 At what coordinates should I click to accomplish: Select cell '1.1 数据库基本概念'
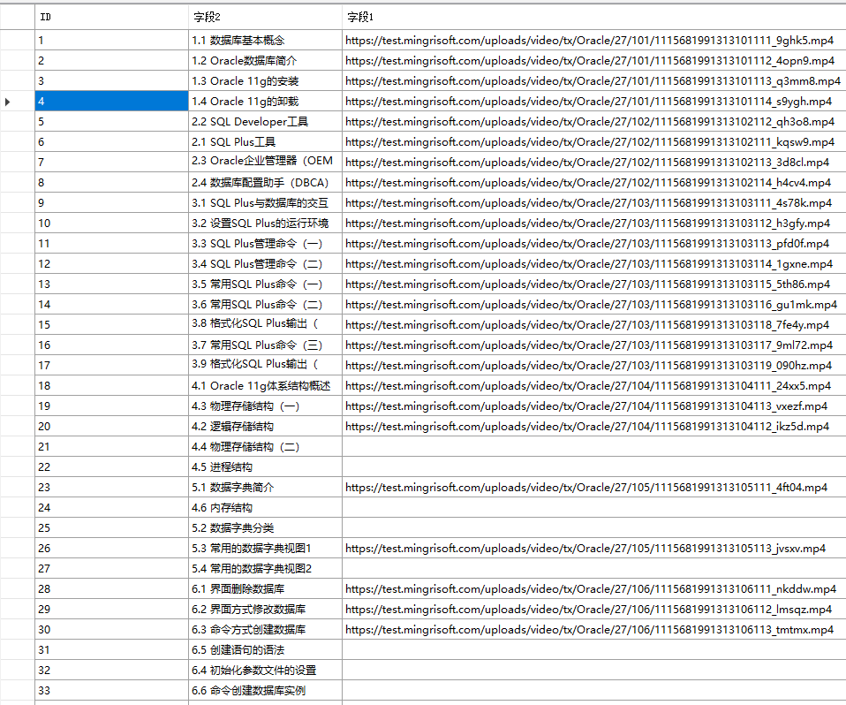click(x=265, y=41)
